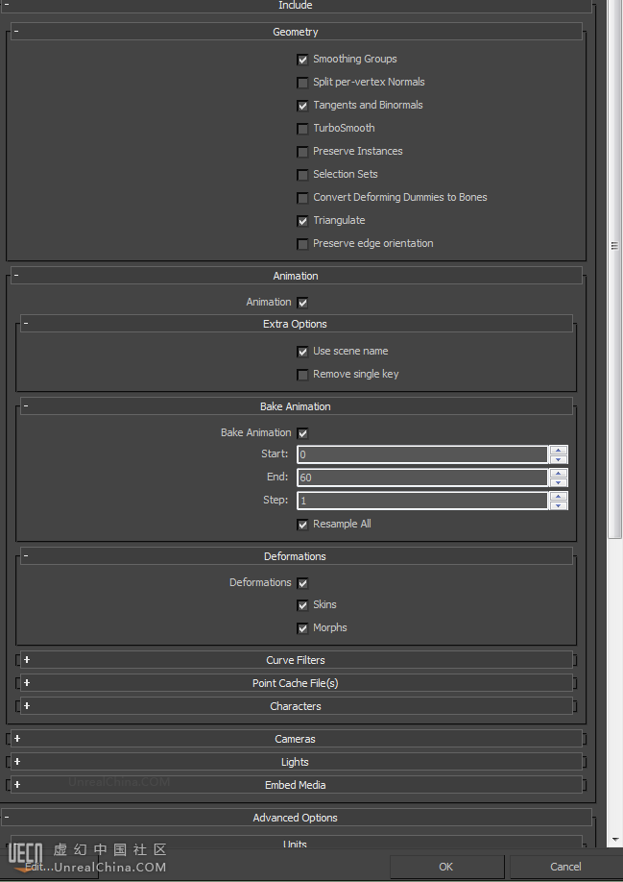
Task: Enable the Split per-vertex Normals checkbox
Action: coord(303,83)
